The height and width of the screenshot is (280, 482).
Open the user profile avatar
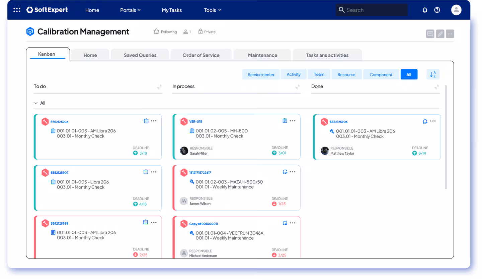pos(456,10)
